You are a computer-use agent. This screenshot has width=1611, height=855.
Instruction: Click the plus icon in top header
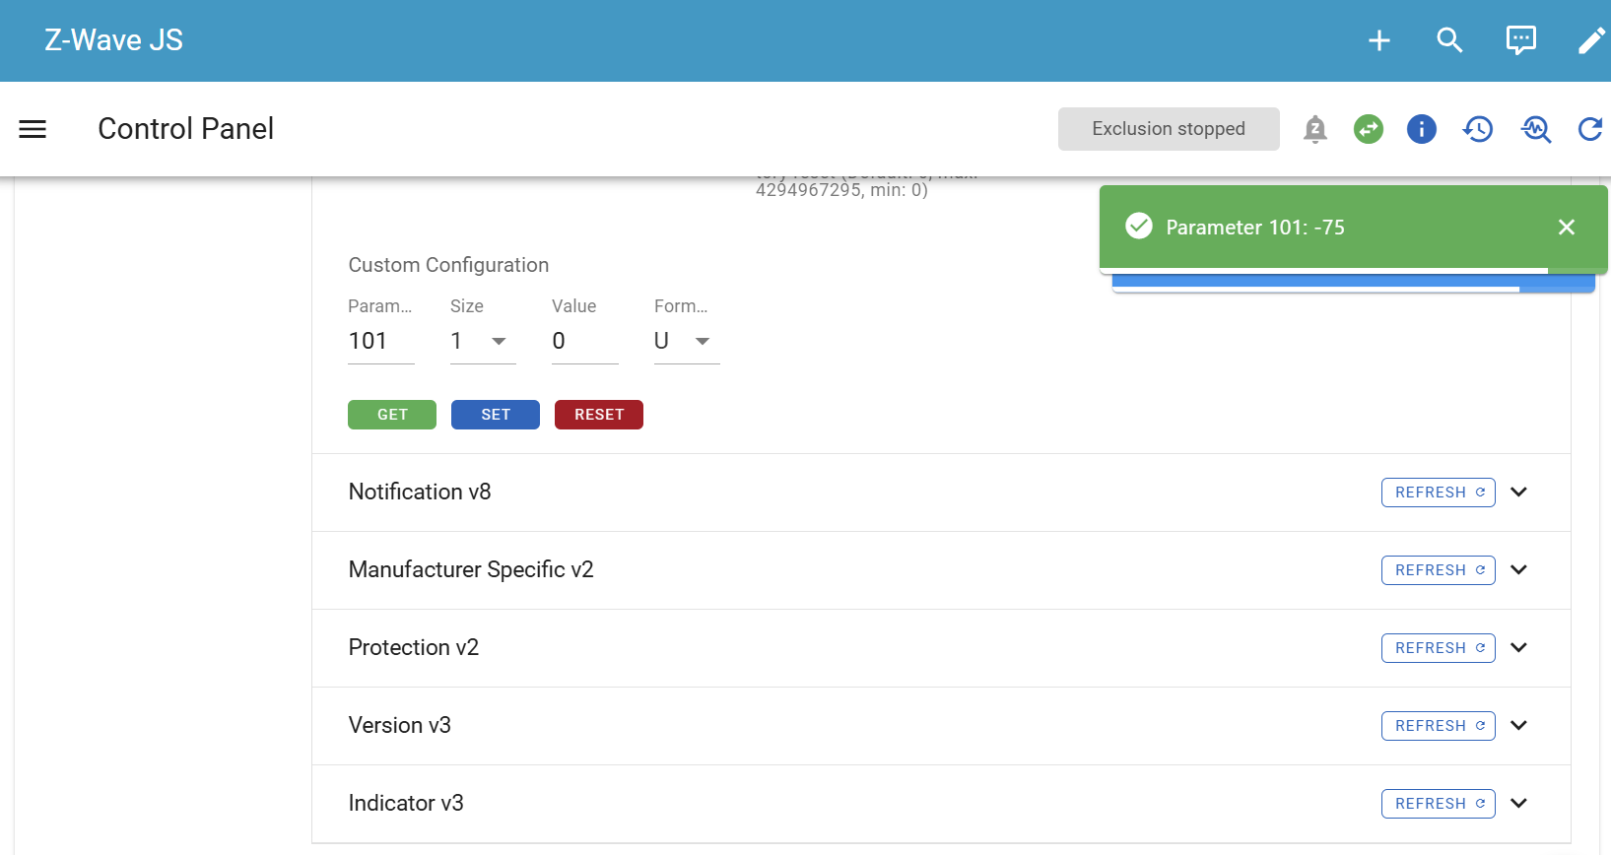tap(1379, 40)
